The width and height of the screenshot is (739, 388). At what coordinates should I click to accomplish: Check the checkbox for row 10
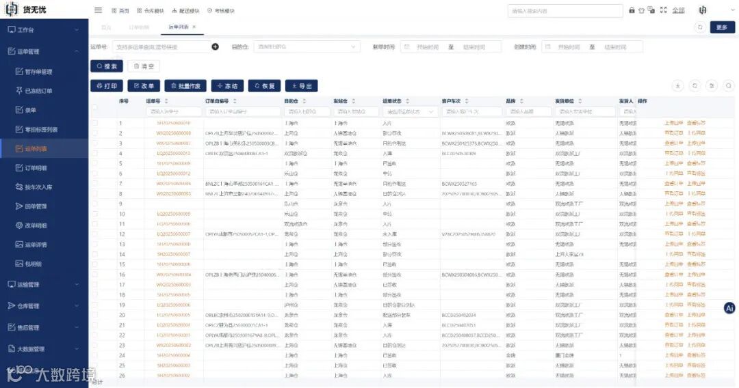click(x=94, y=214)
